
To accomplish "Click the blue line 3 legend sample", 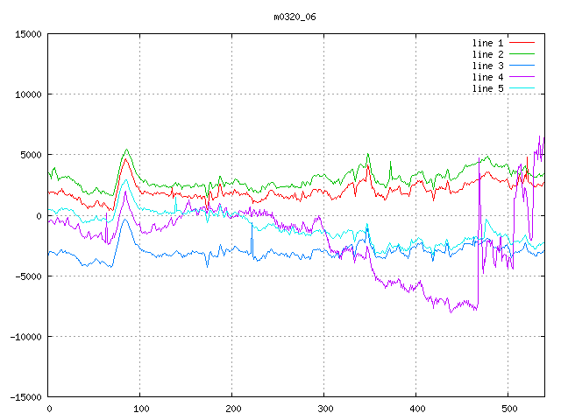I will coord(522,66).
